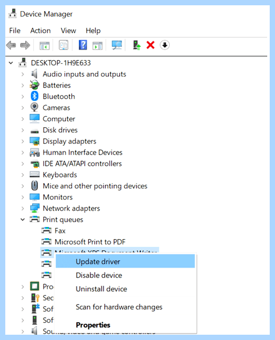Click the IDE ATA/ATAPI controllers icon
This screenshot has width=275, height=340.
tap(35, 164)
